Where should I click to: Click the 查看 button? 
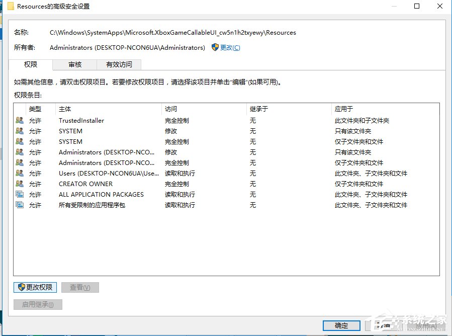79,287
